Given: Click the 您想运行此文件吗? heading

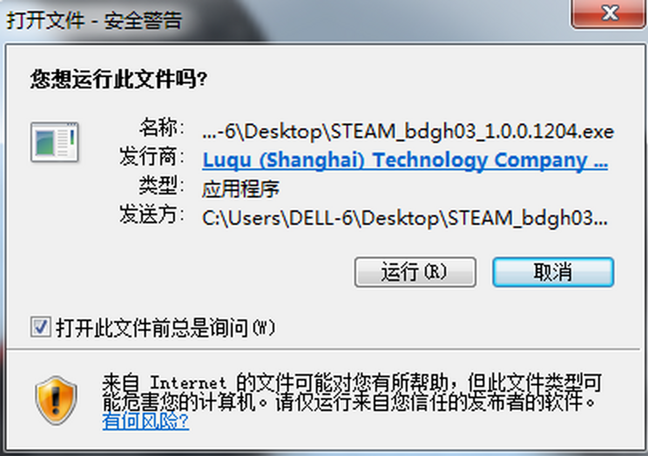Looking at the screenshot, I should (x=119, y=80).
